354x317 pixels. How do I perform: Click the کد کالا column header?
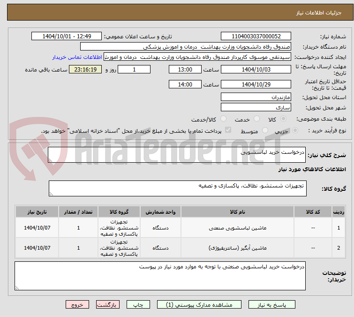[x=313, y=212]
